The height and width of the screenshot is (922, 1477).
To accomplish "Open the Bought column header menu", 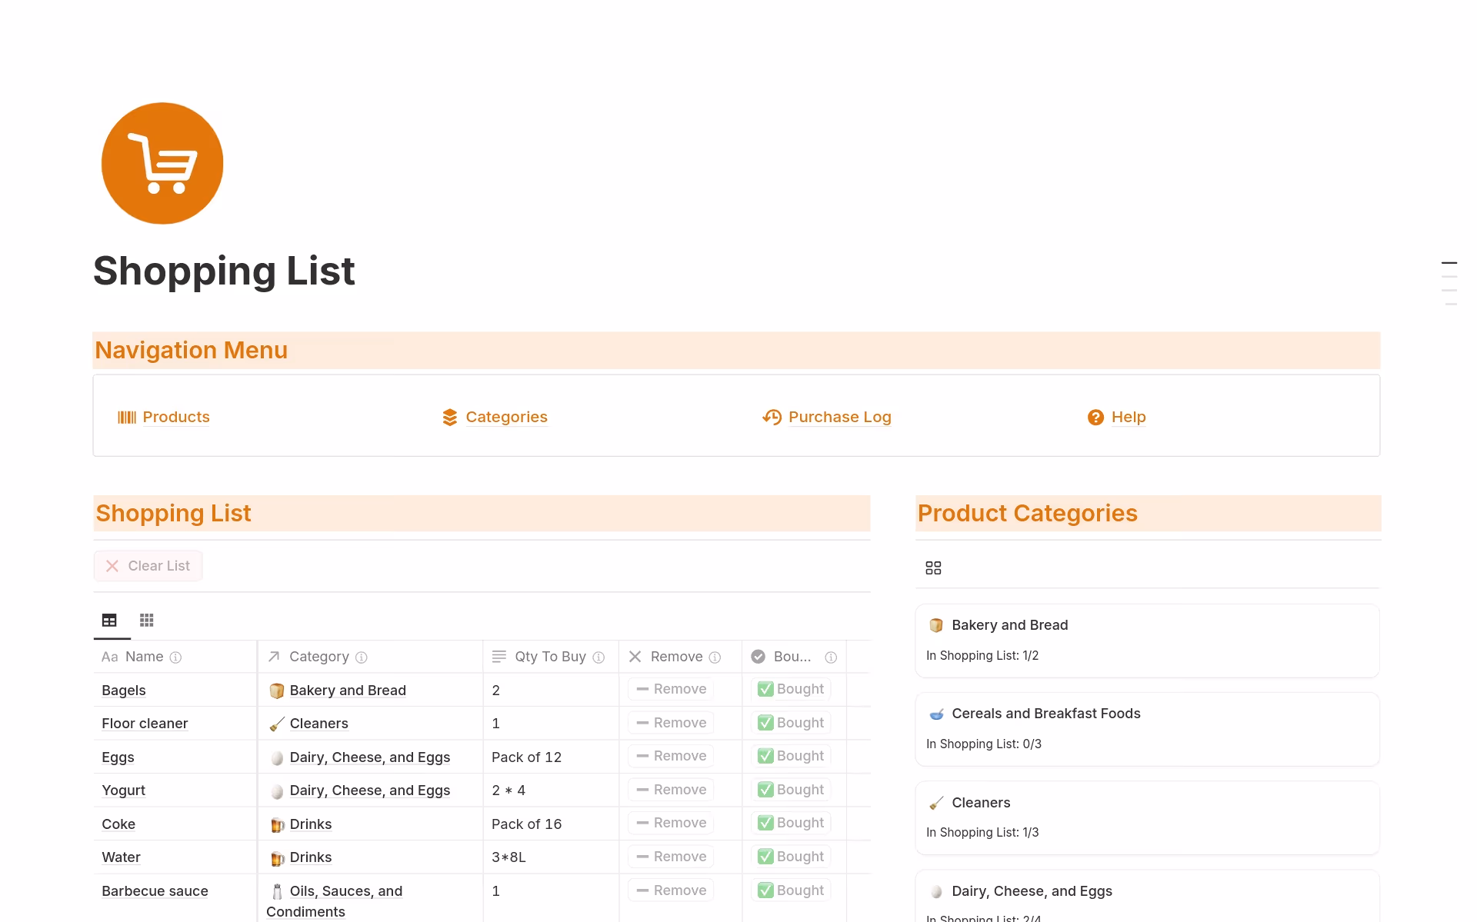I will point(791,657).
